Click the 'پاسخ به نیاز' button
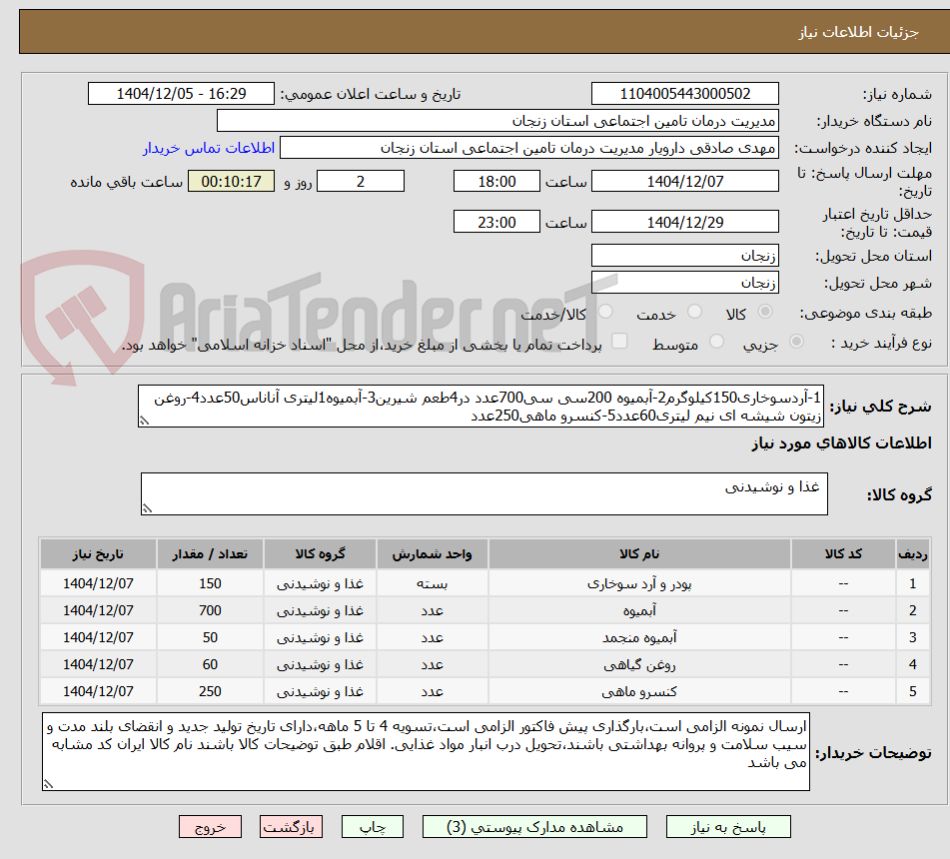Screen dimensions: 950x859 point(728,827)
